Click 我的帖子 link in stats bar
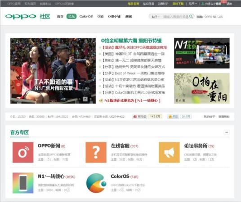This screenshot has height=202, width=241. [210, 117]
